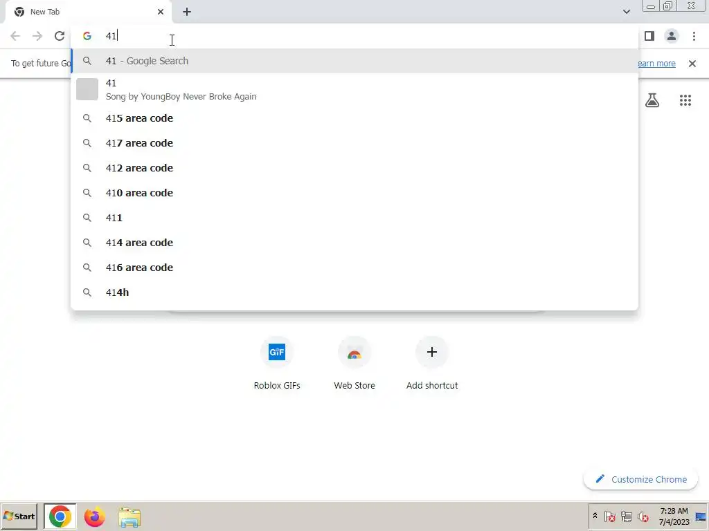Select '41 - Google Search' suggestion

click(x=354, y=61)
